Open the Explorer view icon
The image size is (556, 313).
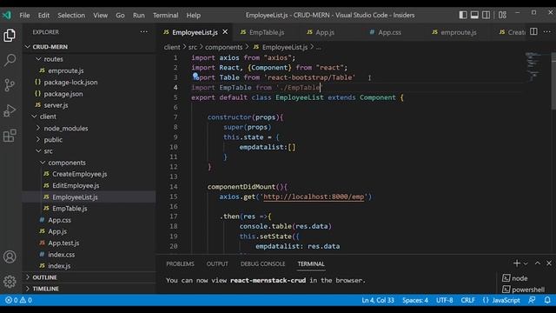pos(10,36)
